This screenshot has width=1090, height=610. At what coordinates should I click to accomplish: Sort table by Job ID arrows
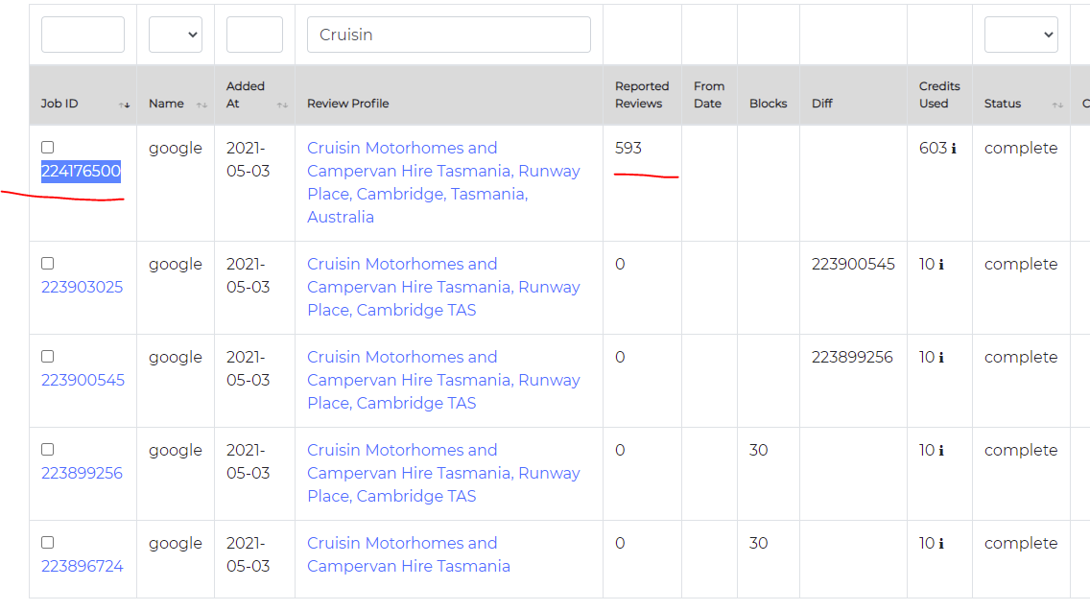coord(125,105)
